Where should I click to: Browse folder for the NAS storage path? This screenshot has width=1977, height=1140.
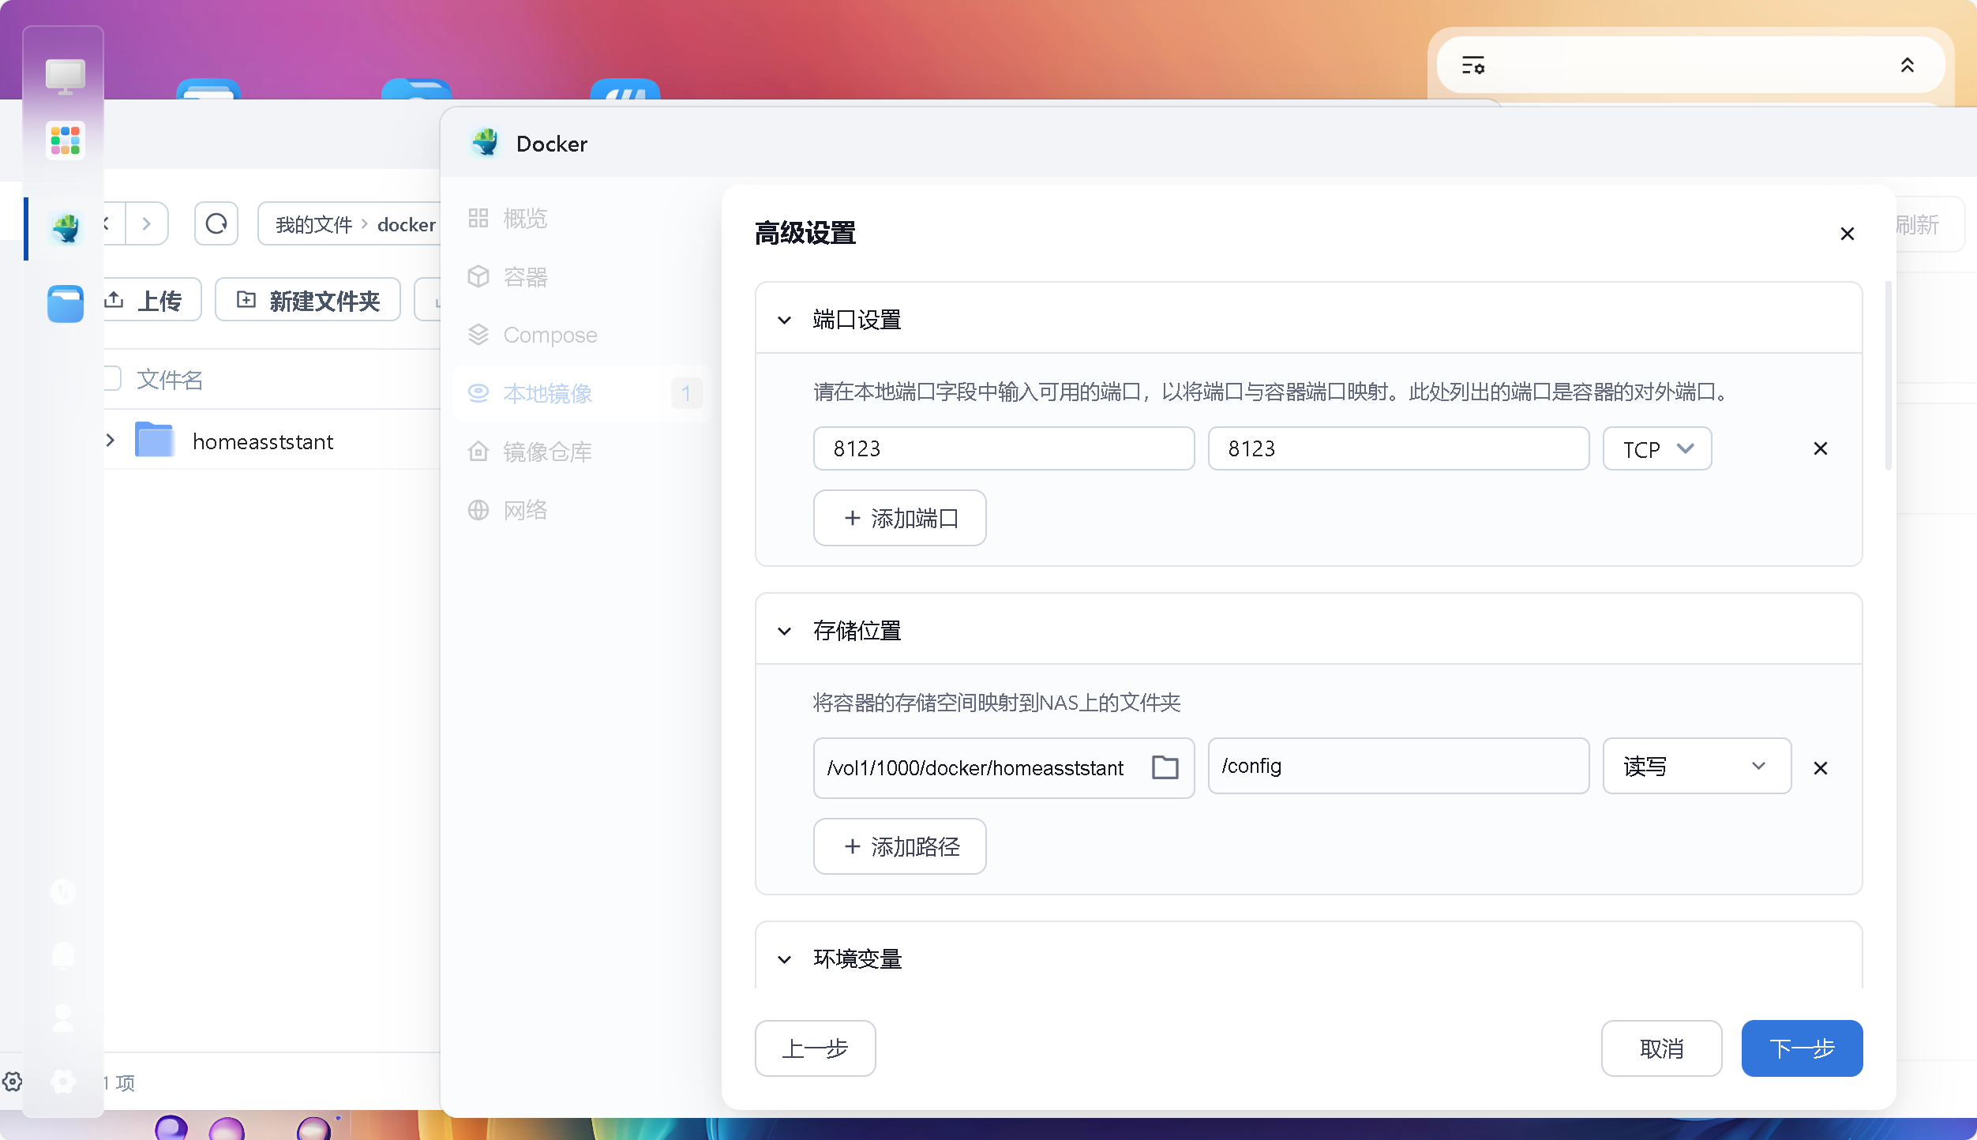pos(1165,767)
